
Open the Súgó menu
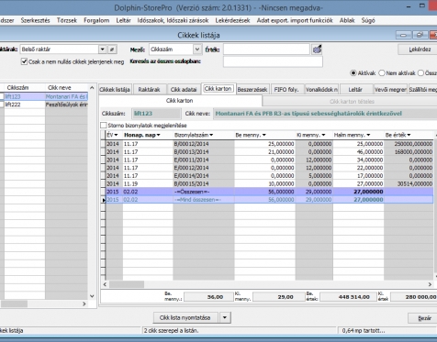pyautogui.click(x=368, y=20)
